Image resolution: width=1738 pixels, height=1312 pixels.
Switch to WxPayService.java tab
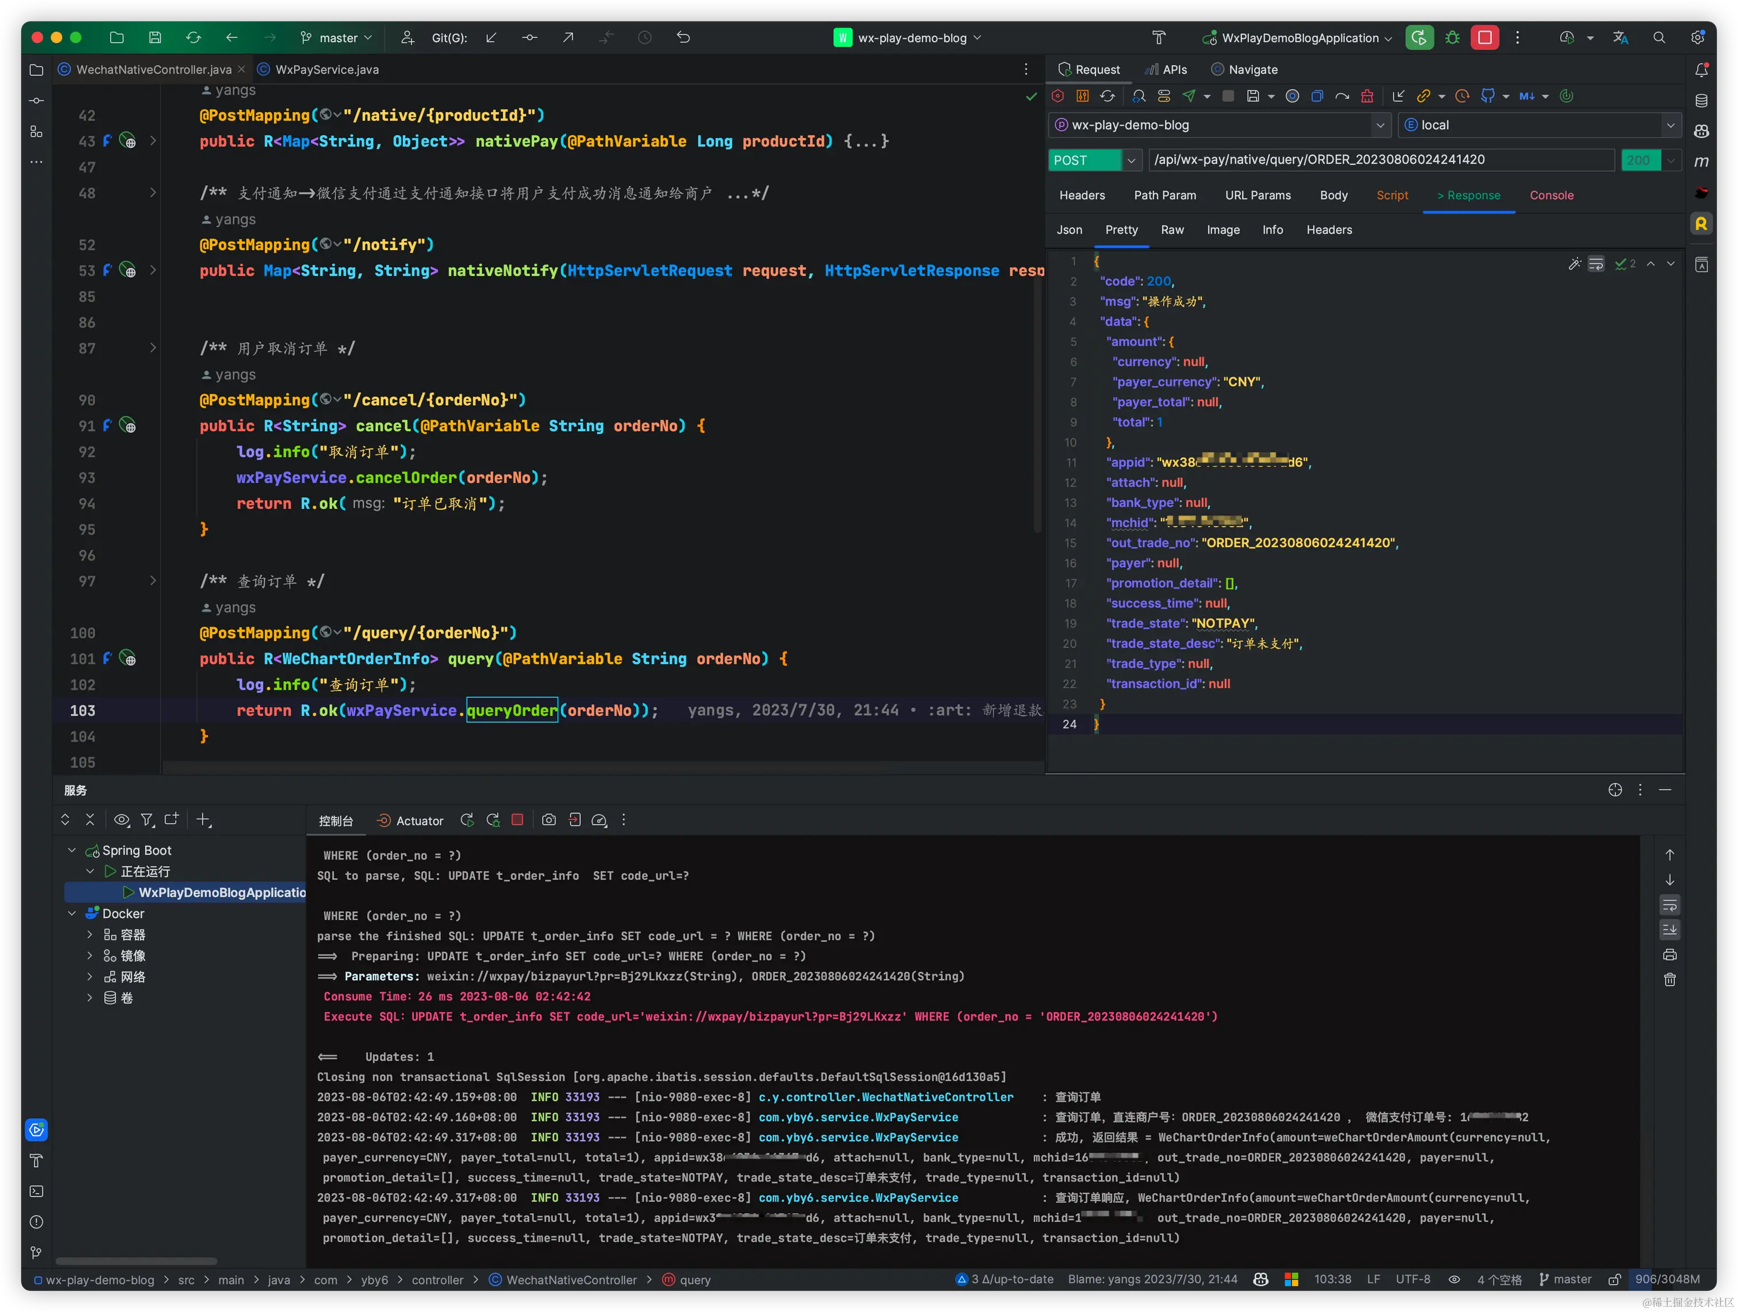pos(326,70)
